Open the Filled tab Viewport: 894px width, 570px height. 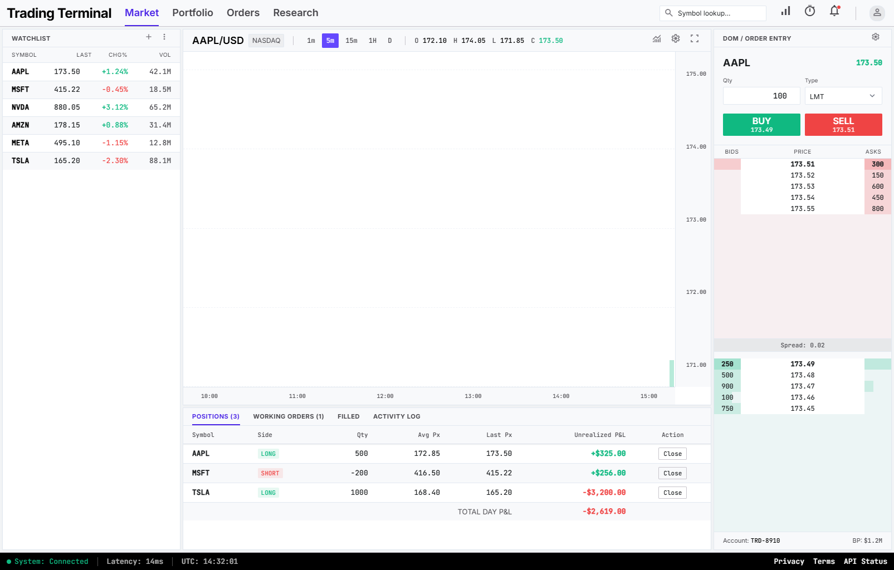click(349, 416)
